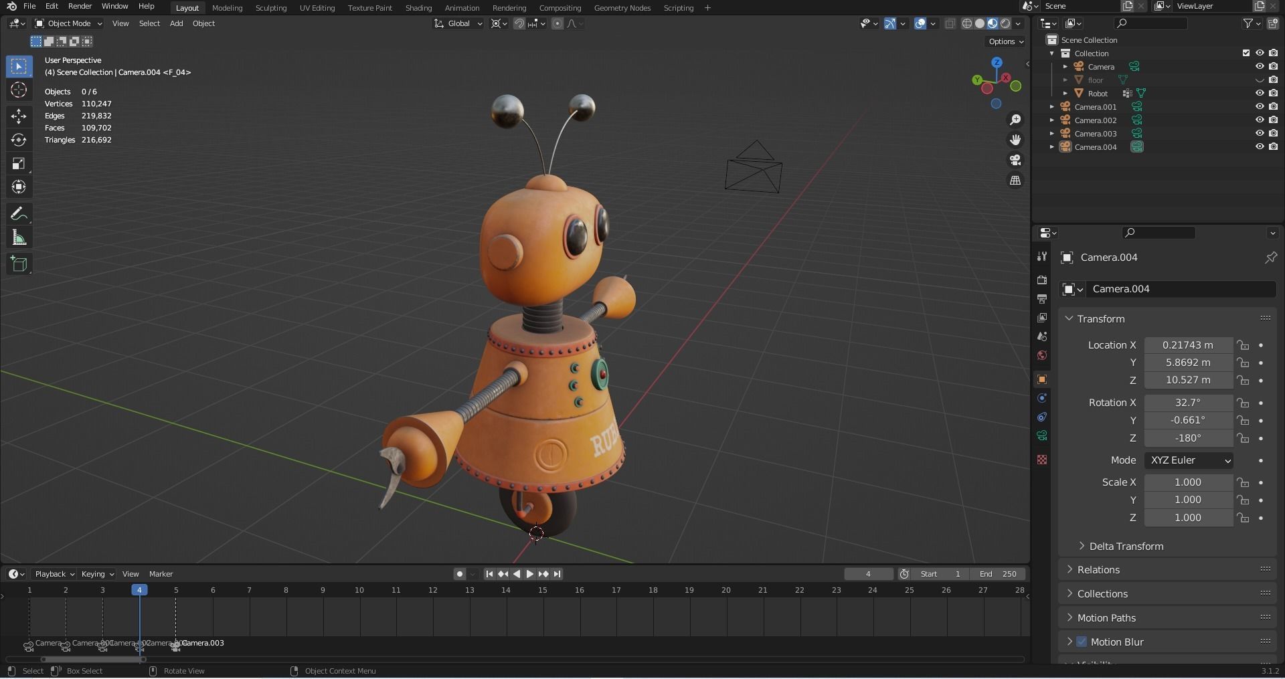The width and height of the screenshot is (1285, 679).
Task: Activate the Select Box tool
Action: pyautogui.click(x=19, y=66)
